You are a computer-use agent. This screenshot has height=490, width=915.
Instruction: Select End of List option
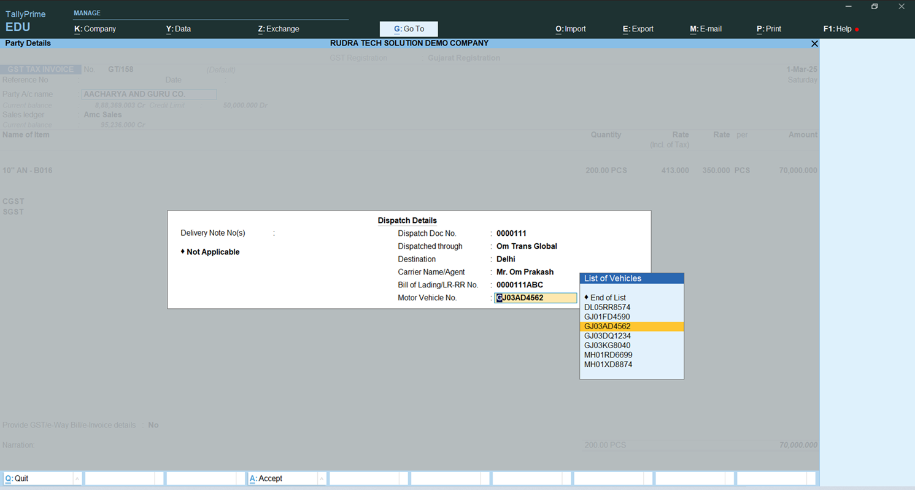tap(608, 297)
